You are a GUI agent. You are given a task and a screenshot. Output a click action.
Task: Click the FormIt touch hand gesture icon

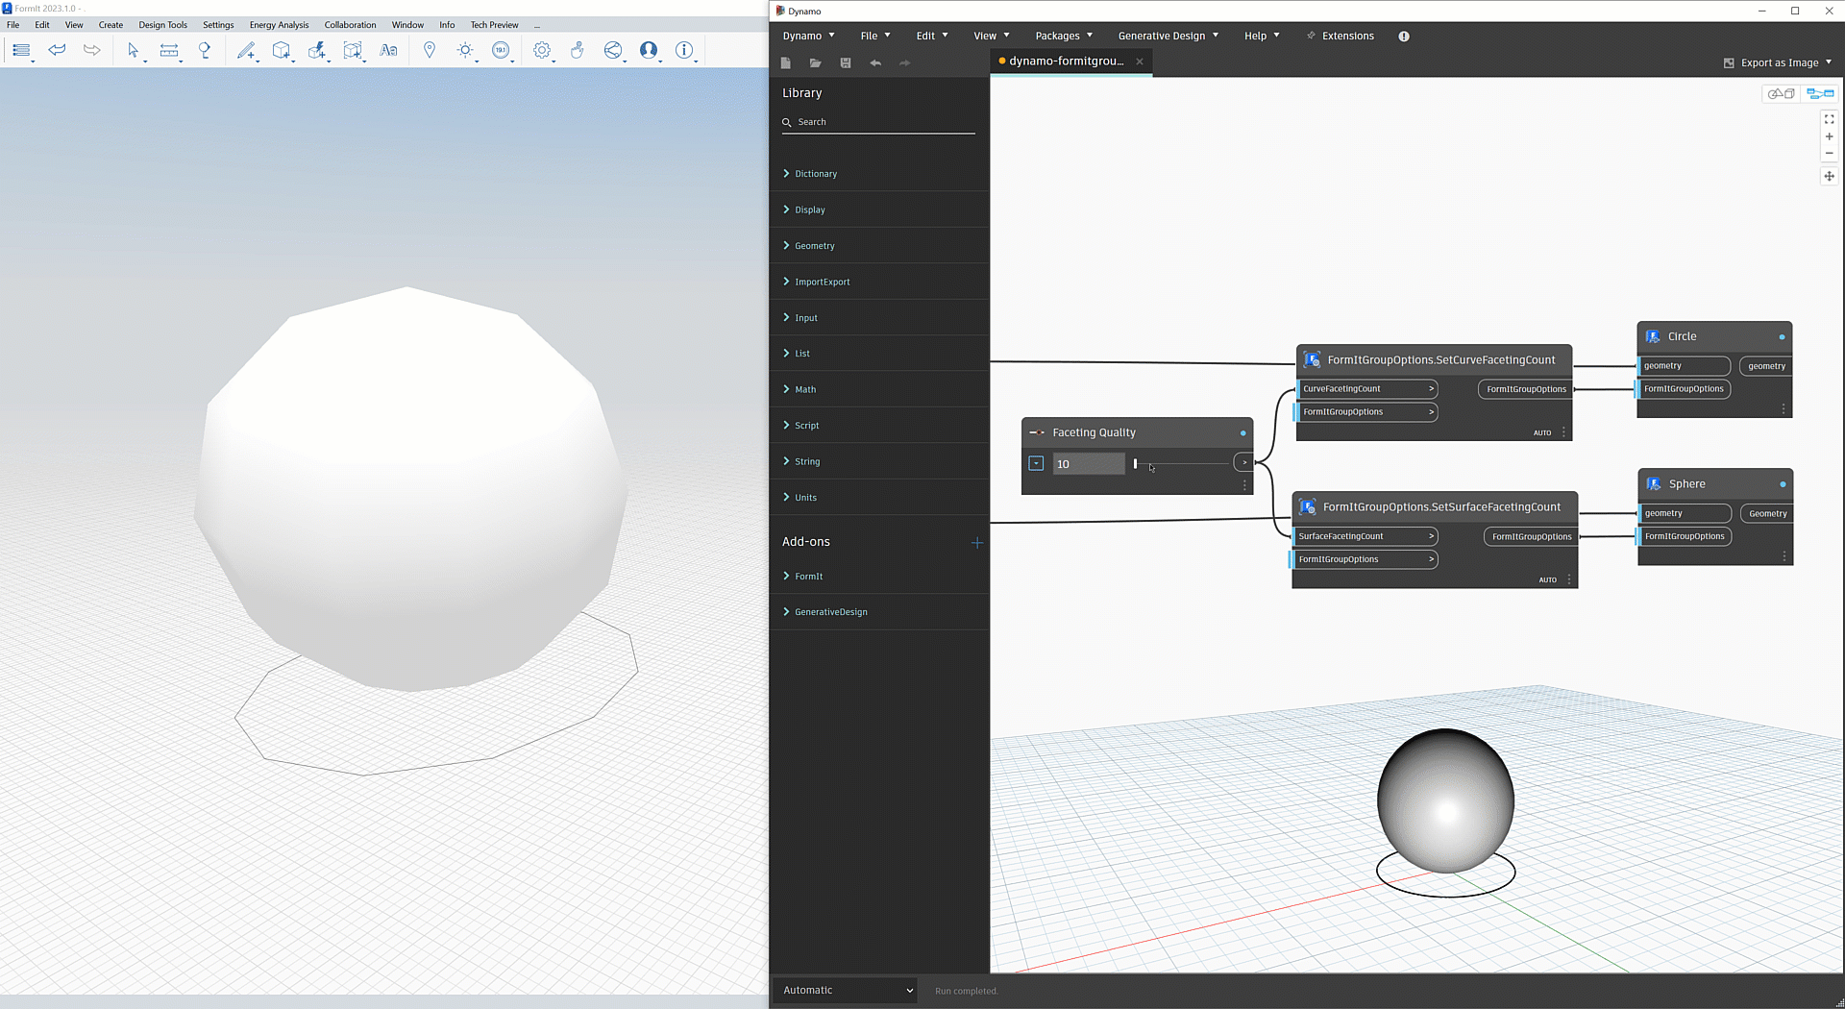click(x=577, y=50)
